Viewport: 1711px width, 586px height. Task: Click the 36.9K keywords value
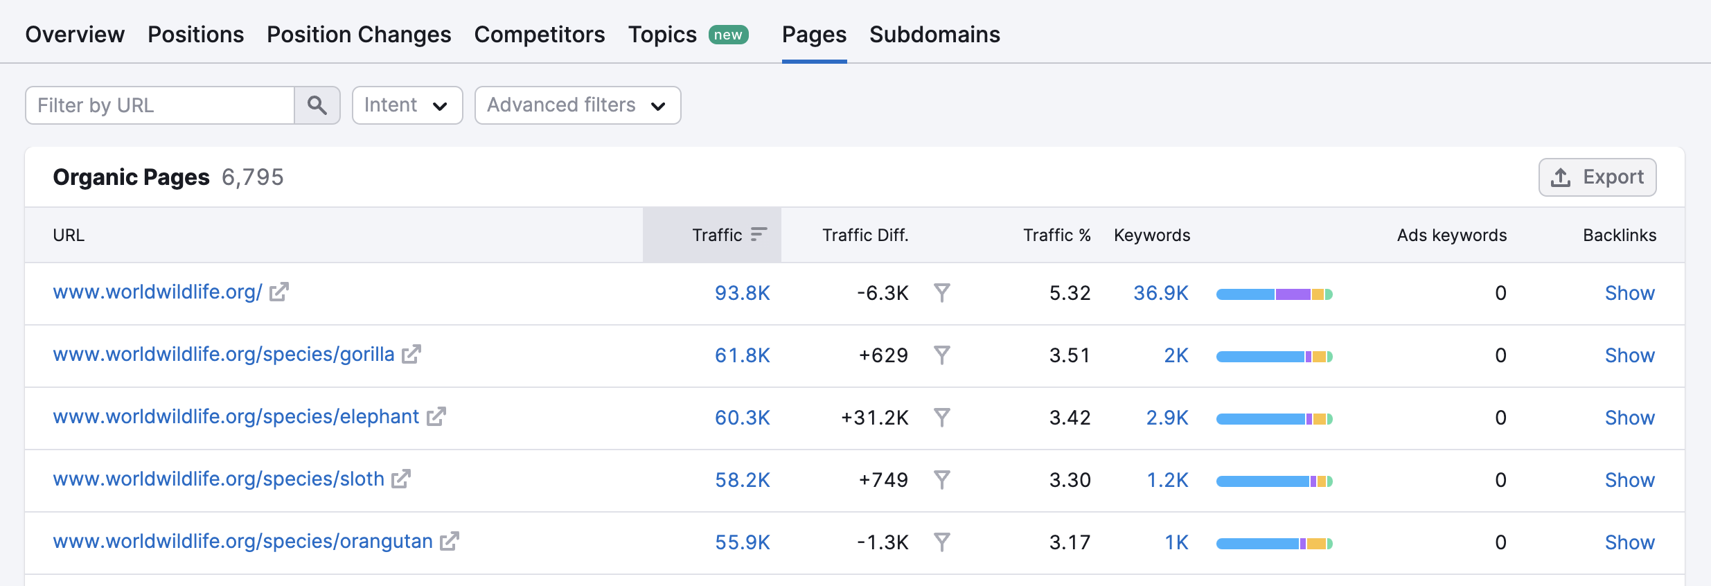1160,293
